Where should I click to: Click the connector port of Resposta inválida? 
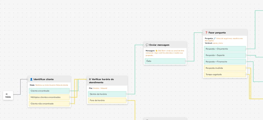tap(246, 68)
